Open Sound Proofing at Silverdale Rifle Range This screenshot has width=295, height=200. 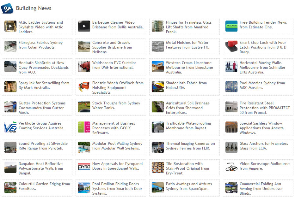[43, 146]
